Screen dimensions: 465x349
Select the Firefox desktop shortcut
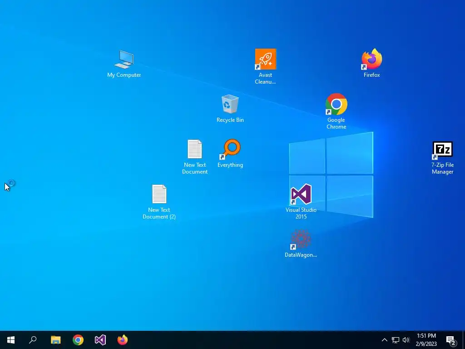pos(371,63)
